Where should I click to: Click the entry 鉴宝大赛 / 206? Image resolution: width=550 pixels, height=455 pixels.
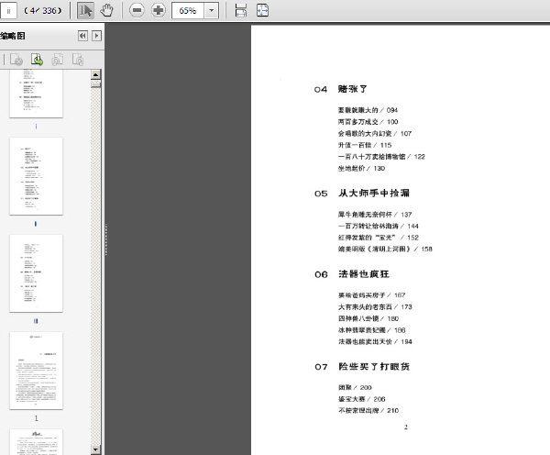click(362, 399)
